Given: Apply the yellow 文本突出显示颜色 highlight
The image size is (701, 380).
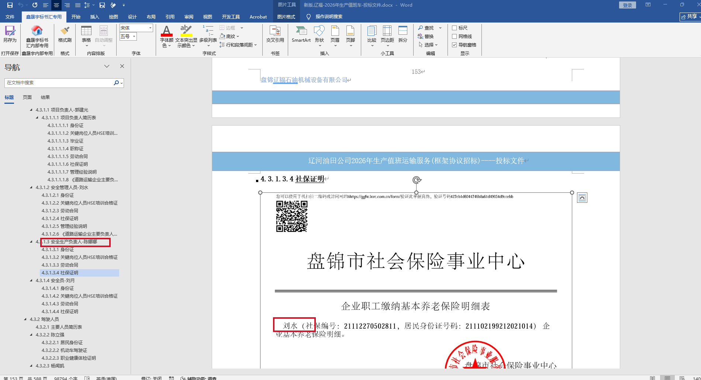Looking at the screenshot, I should tap(186, 31).
